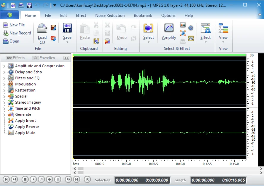This screenshot has height=186, width=264.
Task: Expand Amplitude and Compression category
Action: click(4, 66)
